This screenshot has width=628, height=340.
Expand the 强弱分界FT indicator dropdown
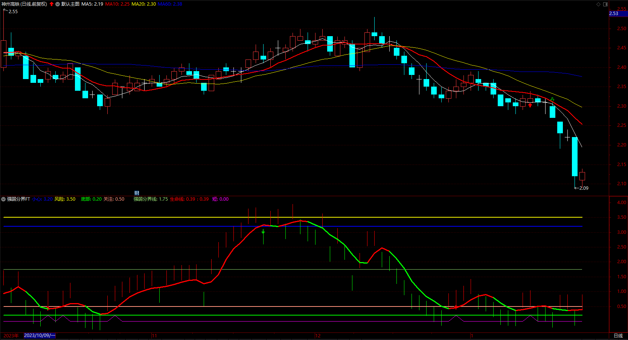3,199
